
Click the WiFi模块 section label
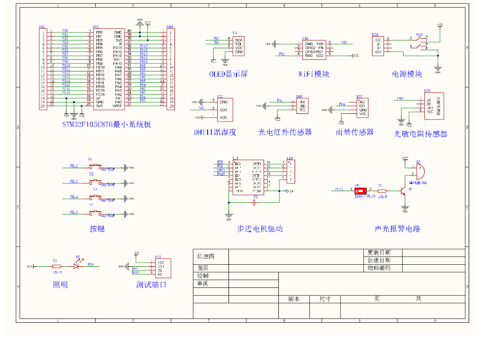[313, 74]
